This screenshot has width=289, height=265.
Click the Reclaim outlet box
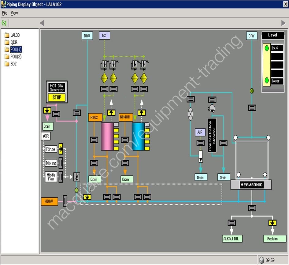point(274,239)
